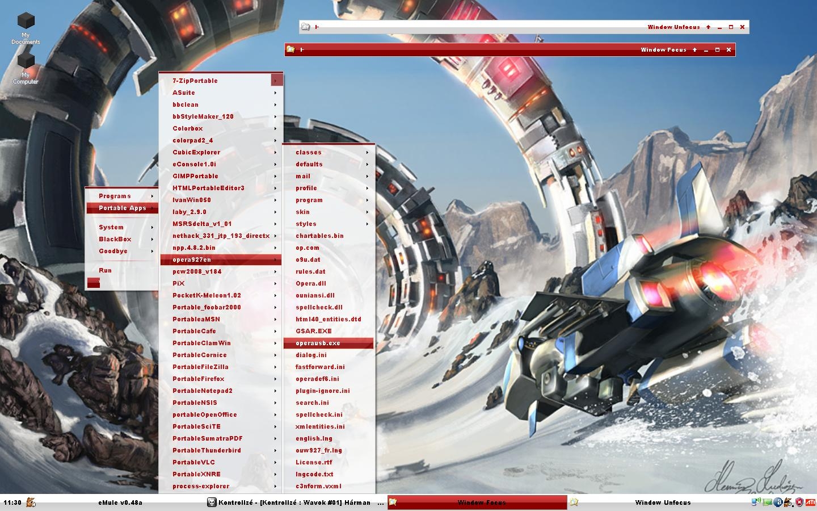Open Opera.dll entry

pyautogui.click(x=329, y=284)
